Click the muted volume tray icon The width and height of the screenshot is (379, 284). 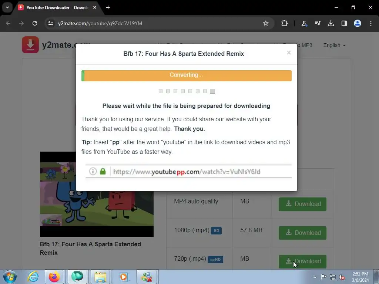click(342, 277)
